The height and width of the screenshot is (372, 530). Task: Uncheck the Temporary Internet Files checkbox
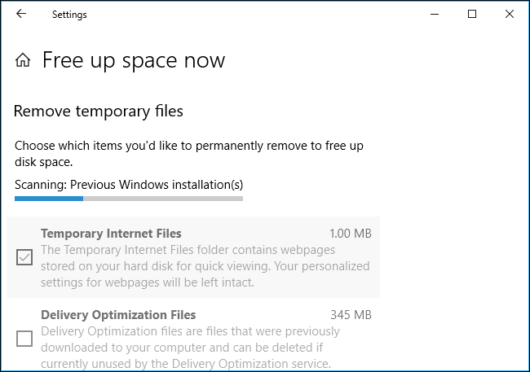24,258
